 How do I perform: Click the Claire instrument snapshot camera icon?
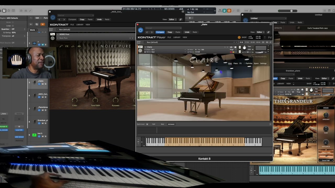(x=231, y=47)
